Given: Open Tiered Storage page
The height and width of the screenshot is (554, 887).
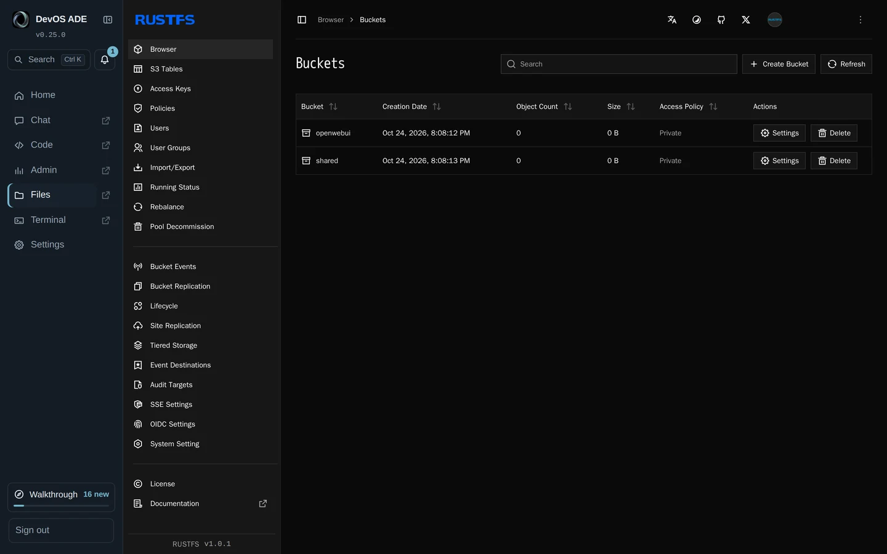Looking at the screenshot, I should pos(200,345).
